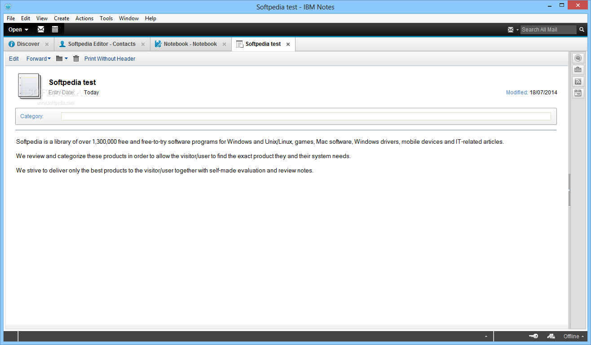
Task: Click inside the Category input field
Action: [306, 116]
